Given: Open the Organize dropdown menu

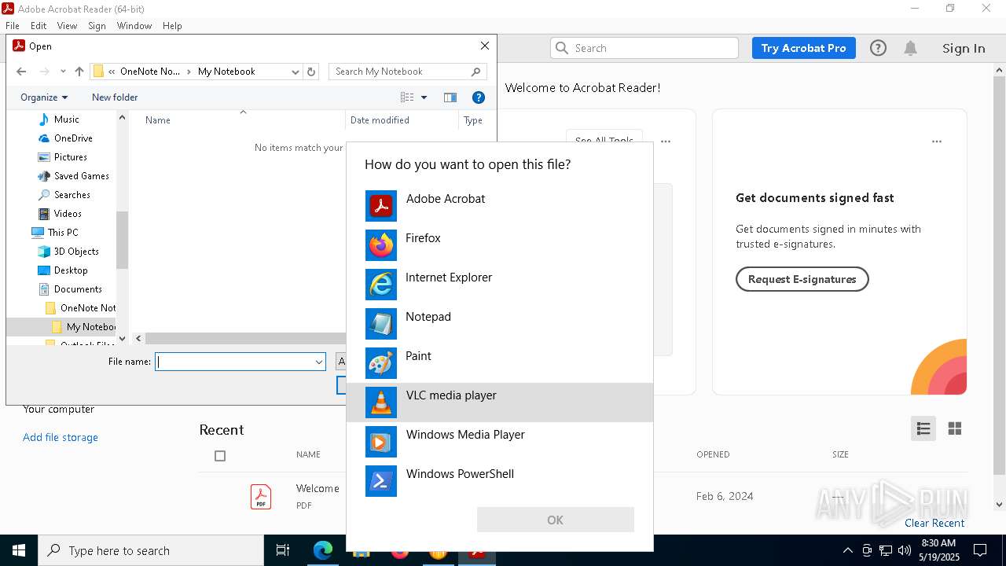Looking at the screenshot, I should [44, 97].
